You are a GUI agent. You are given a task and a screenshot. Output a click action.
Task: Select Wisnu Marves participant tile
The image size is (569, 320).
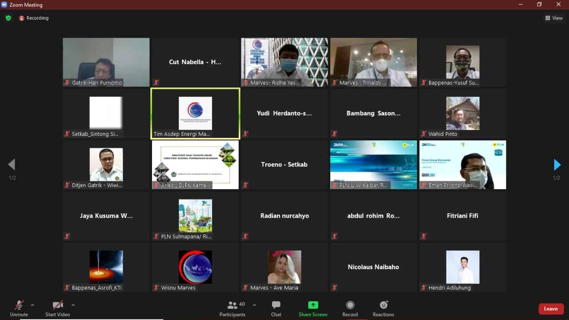tap(195, 267)
